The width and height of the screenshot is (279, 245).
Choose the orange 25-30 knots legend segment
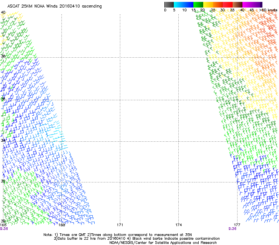point(218,5)
